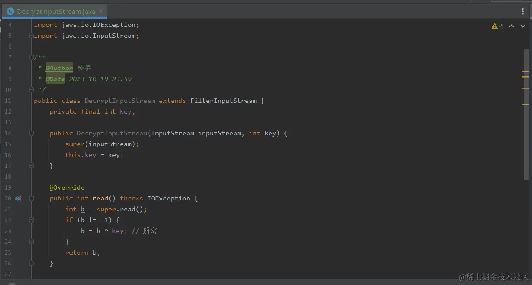Click line number 18 in the gutter
532x285 pixels.
(x=8, y=177)
